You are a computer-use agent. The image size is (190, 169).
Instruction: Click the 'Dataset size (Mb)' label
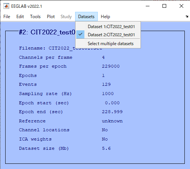(44, 148)
